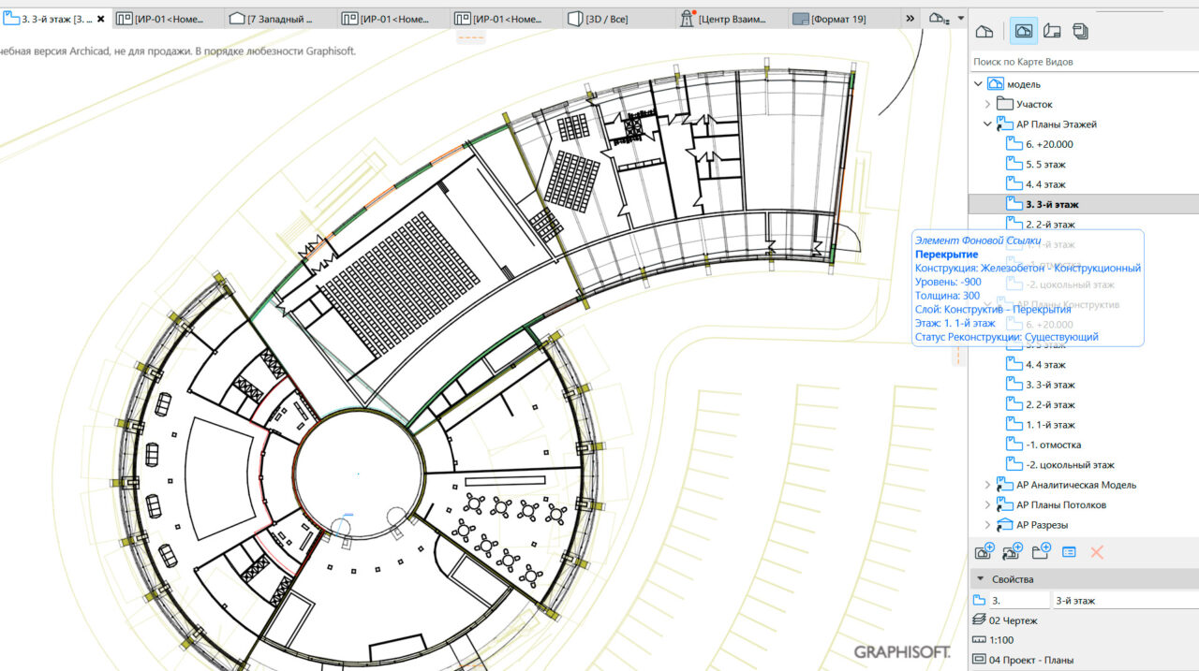This screenshot has height=671, width=1199.
Task: Collapse the 'АР Планы Этажей' group
Action: pyautogui.click(x=987, y=124)
